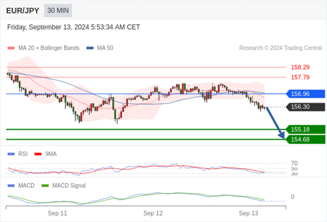The width and height of the screenshot is (327, 222).
Task: Click the 157.79 resistance label
Action: coord(300,78)
